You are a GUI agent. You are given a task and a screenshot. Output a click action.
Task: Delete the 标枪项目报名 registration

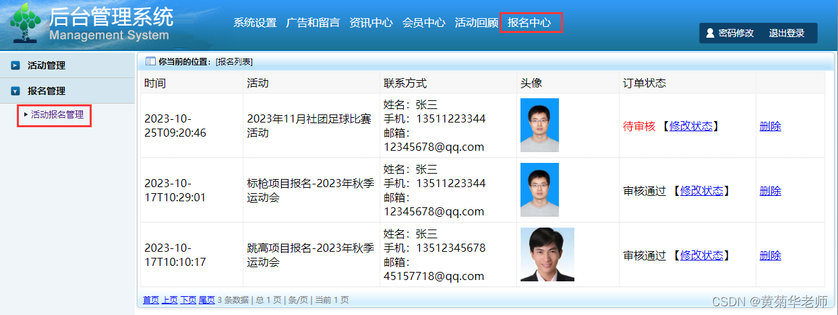pyautogui.click(x=770, y=190)
